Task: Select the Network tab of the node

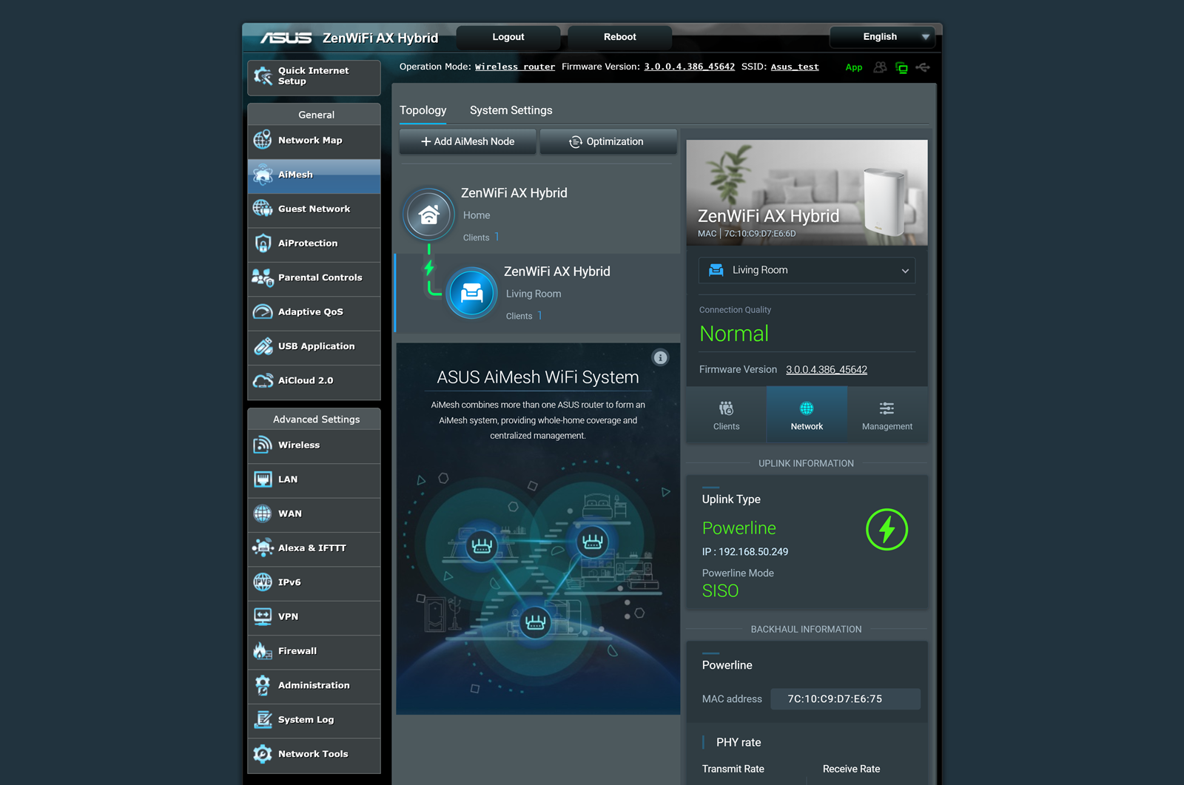Action: 807,415
